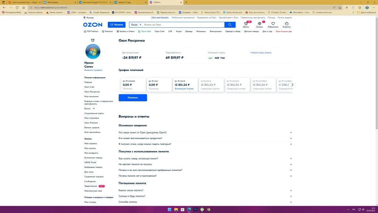Expand Способы оплаты question

205,202
